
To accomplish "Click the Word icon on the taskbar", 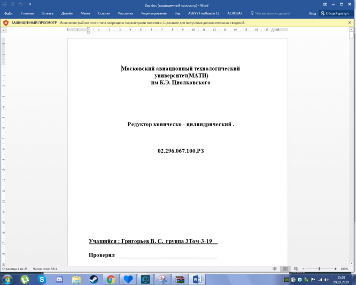I will click(197, 279).
